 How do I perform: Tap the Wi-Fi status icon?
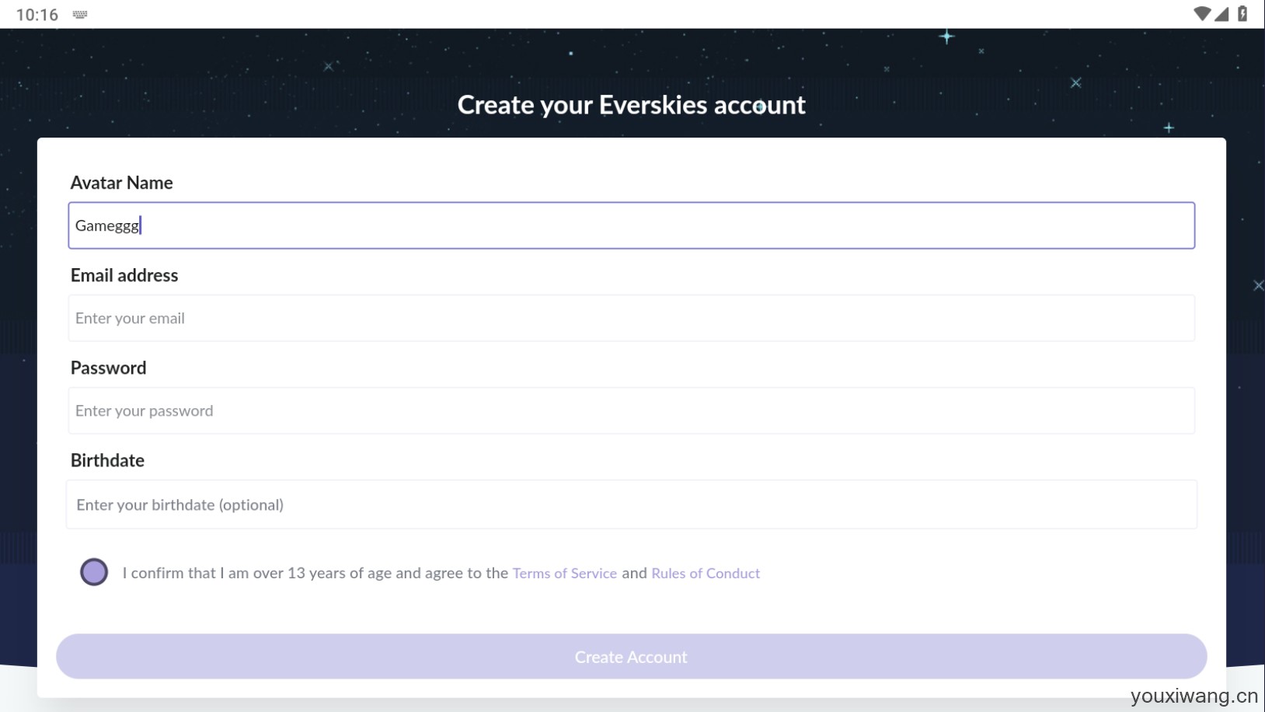[x=1201, y=14]
